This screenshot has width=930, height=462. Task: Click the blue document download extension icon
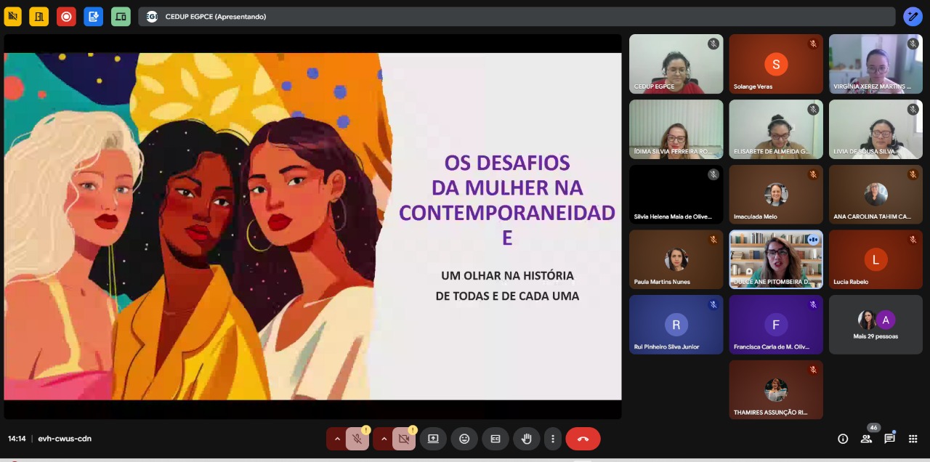[93, 16]
